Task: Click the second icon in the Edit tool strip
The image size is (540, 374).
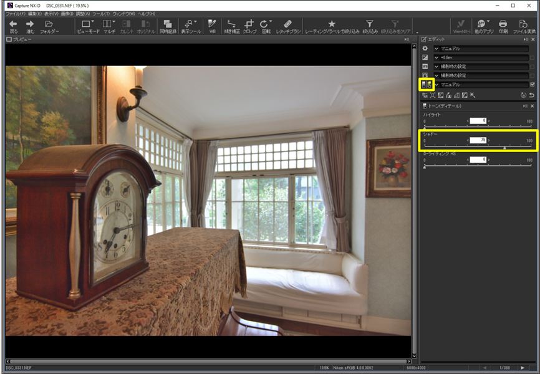Action: (433, 95)
